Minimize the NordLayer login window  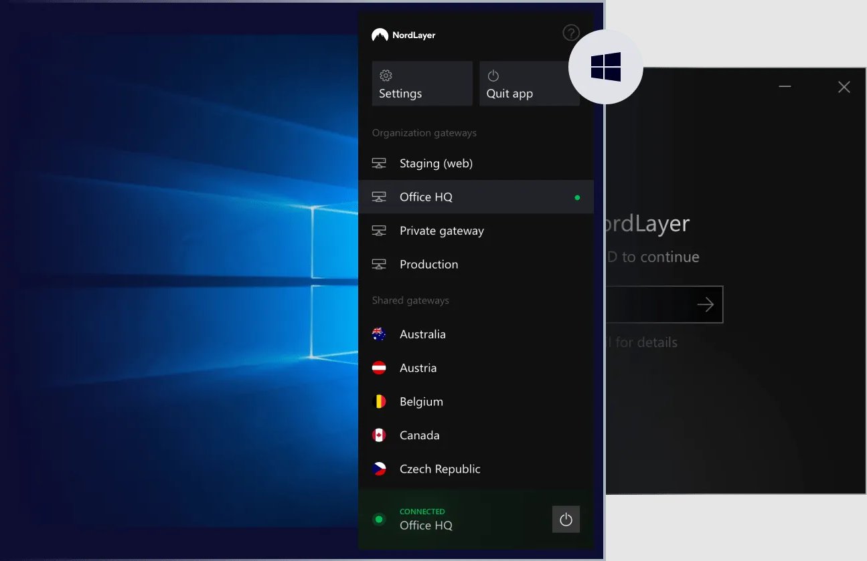click(x=785, y=87)
